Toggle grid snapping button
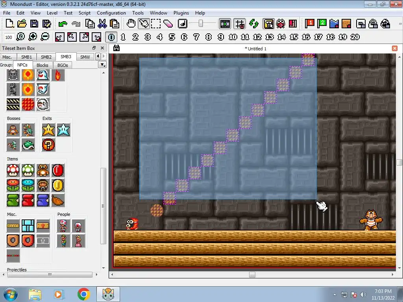Screen dimensions: 403x302 240,24
